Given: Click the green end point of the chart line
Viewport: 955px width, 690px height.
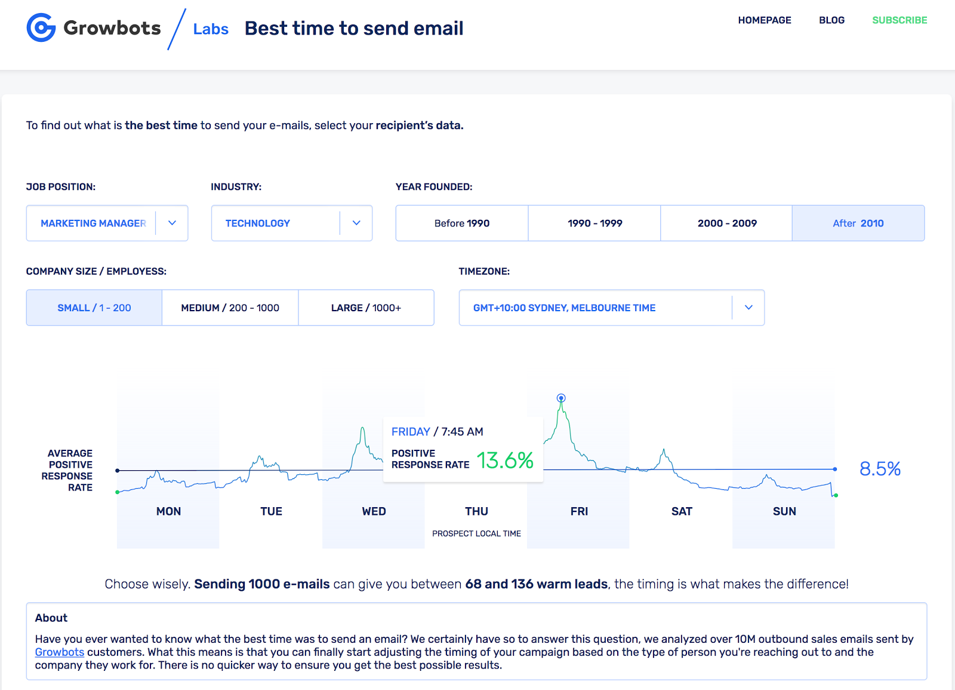Looking at the screenshot, I should click(836, 495).
